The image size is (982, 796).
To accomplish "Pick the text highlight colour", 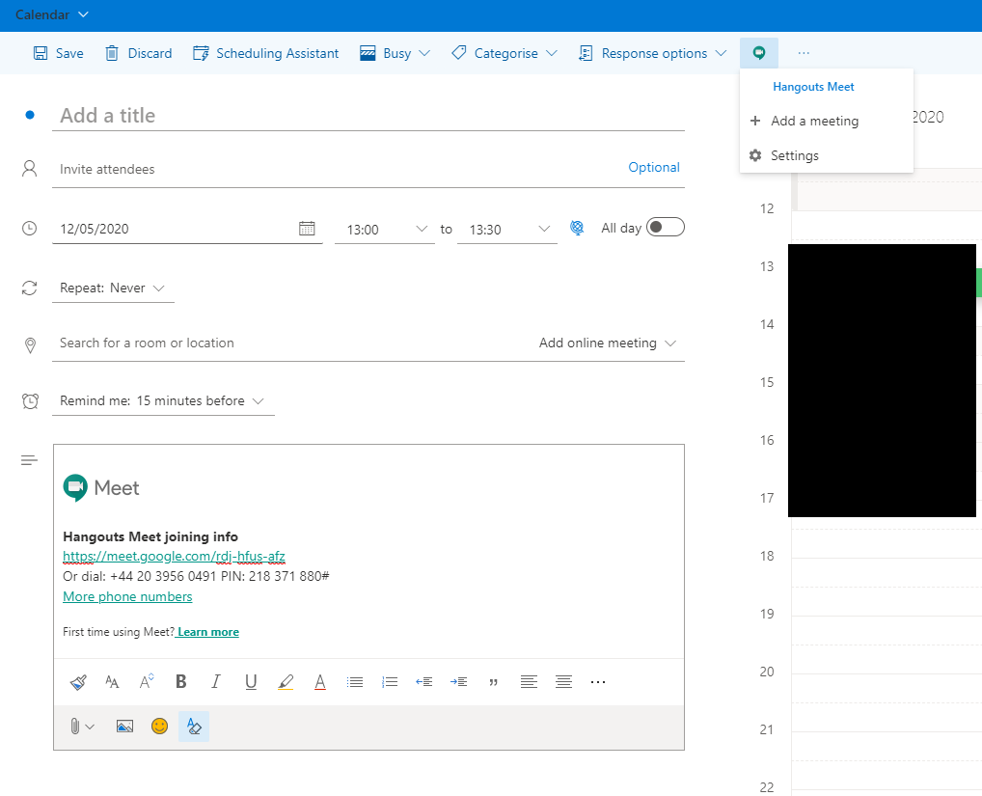I will coord(286,682).
